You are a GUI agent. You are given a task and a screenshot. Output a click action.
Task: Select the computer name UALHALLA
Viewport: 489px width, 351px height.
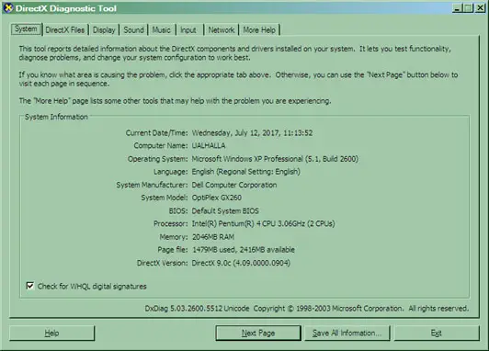pyautogui.click(x=209, y=145)
